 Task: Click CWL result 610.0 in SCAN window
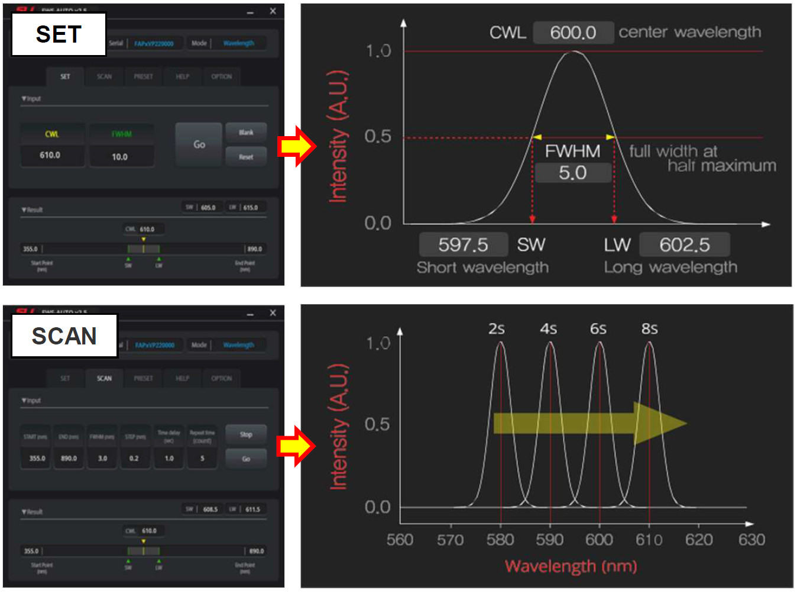144,531
